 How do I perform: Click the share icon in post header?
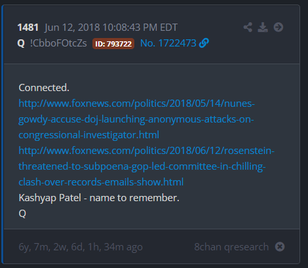tap(248, 28)
